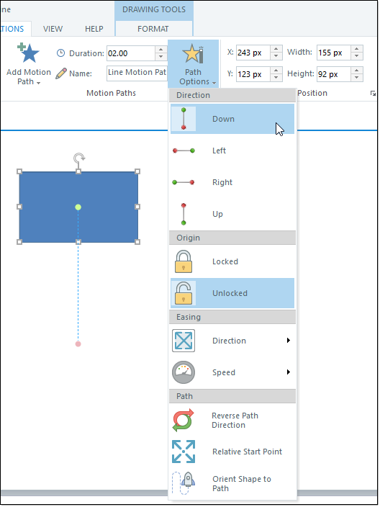
Task: Open the VIEW ribbon tab
Action: click(x=53, y=29)
